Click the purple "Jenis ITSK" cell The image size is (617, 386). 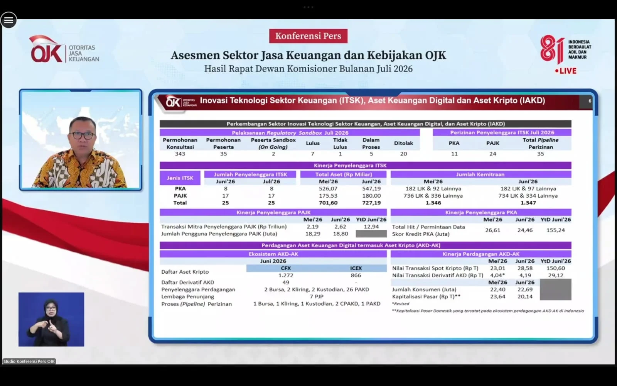(180, 178)
